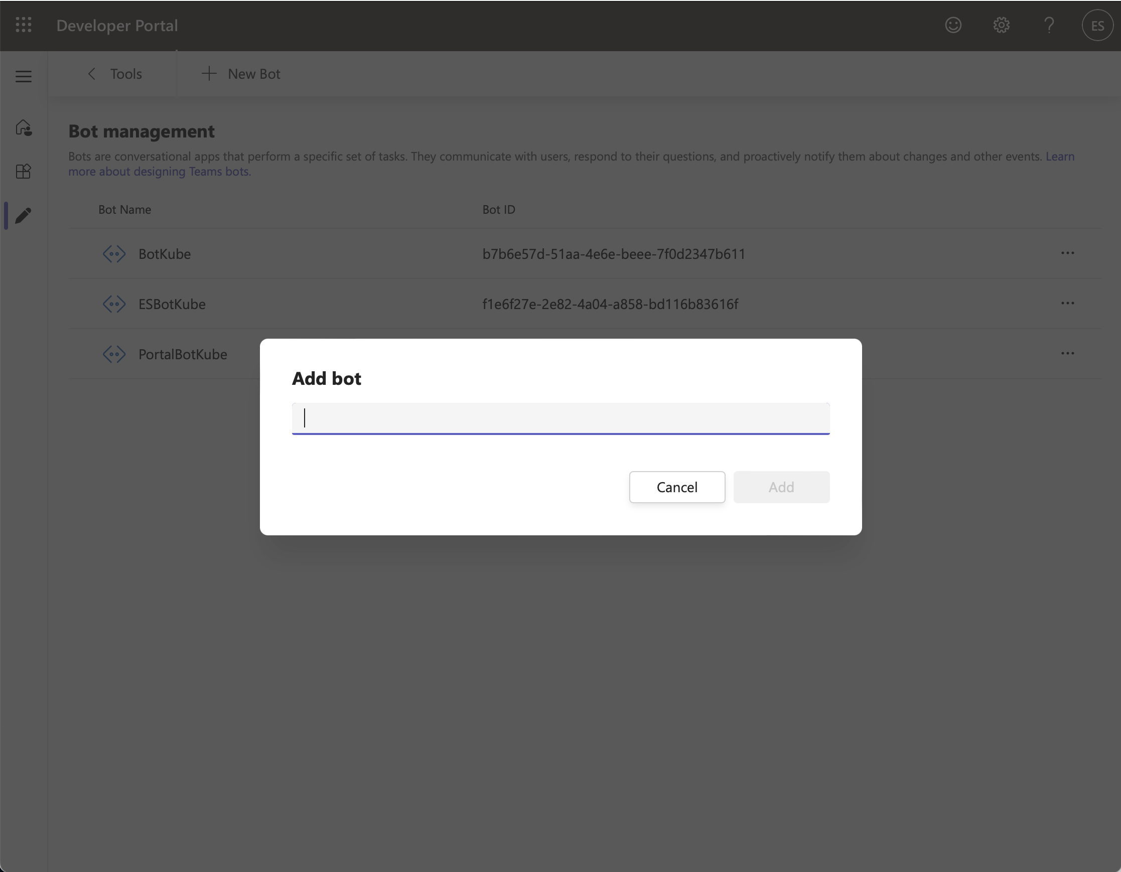Select the Tools pencil sidebar icon
Viewport: 1121px width, 872px height.
pos(24,215)
